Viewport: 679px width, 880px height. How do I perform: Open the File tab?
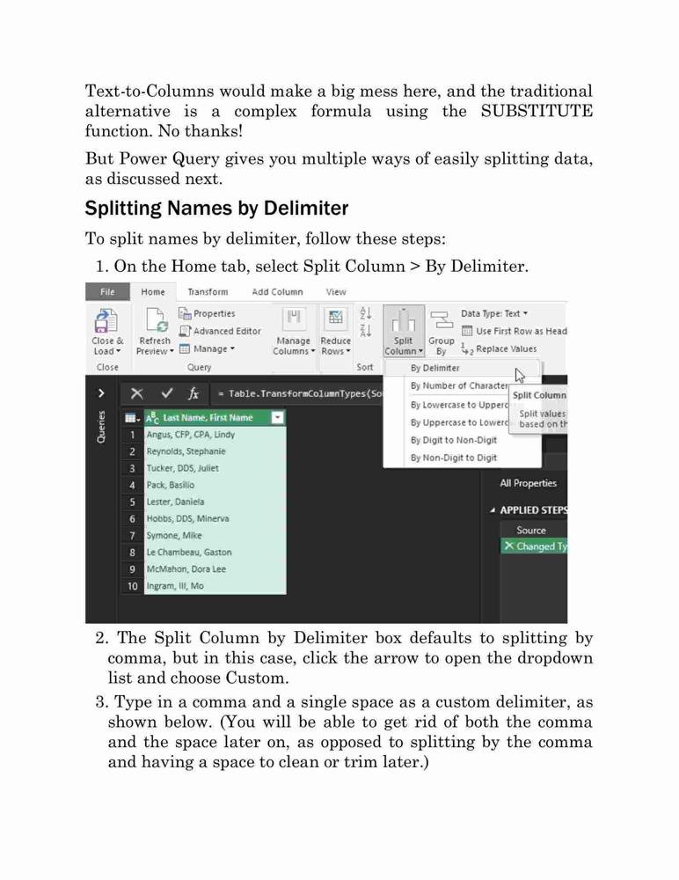tap(107, 292)
